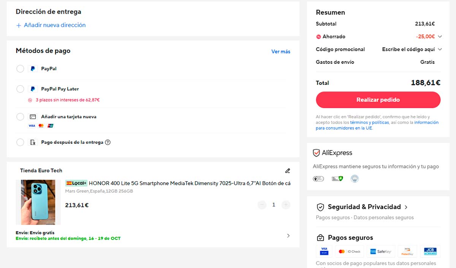Click the edit pencil icon for Tienda Euro Tech
Screen dimensions: 456x268
[x=288, y=171]
